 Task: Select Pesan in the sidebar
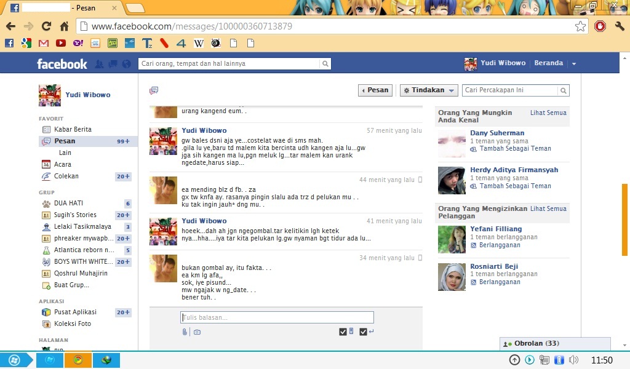[x=88, y=141]
